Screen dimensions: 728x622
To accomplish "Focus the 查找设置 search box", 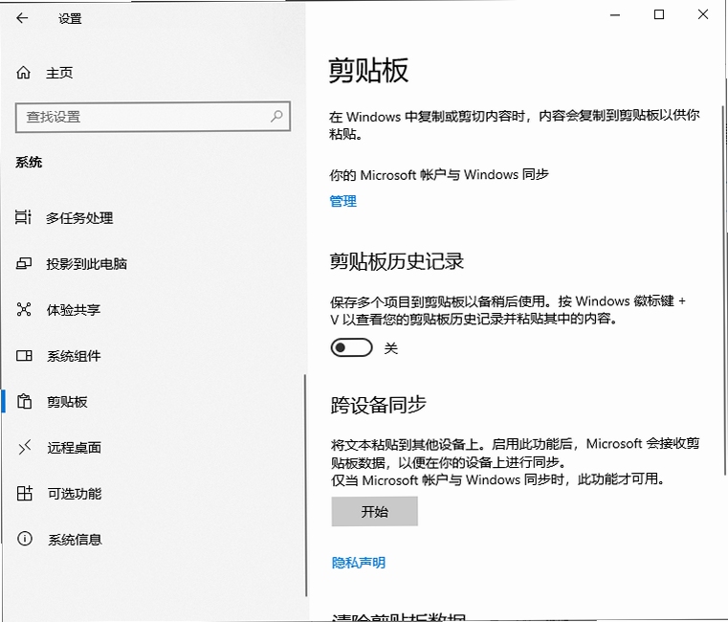I will [x=153, y=117].
